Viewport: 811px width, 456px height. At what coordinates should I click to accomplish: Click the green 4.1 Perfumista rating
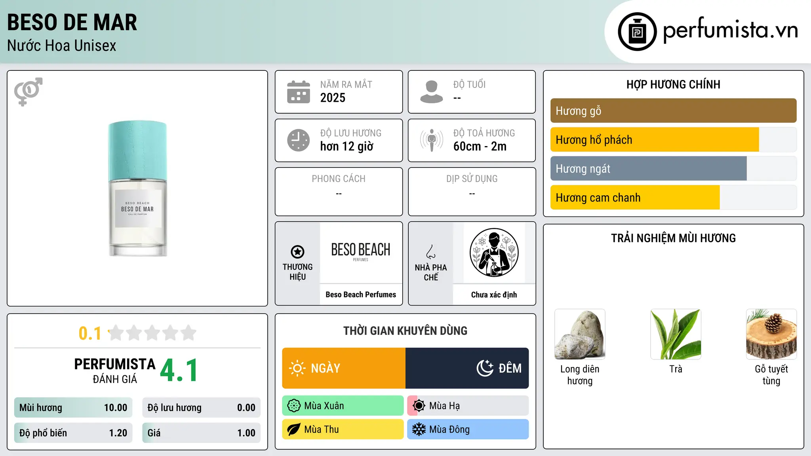[x=179, y=370]
